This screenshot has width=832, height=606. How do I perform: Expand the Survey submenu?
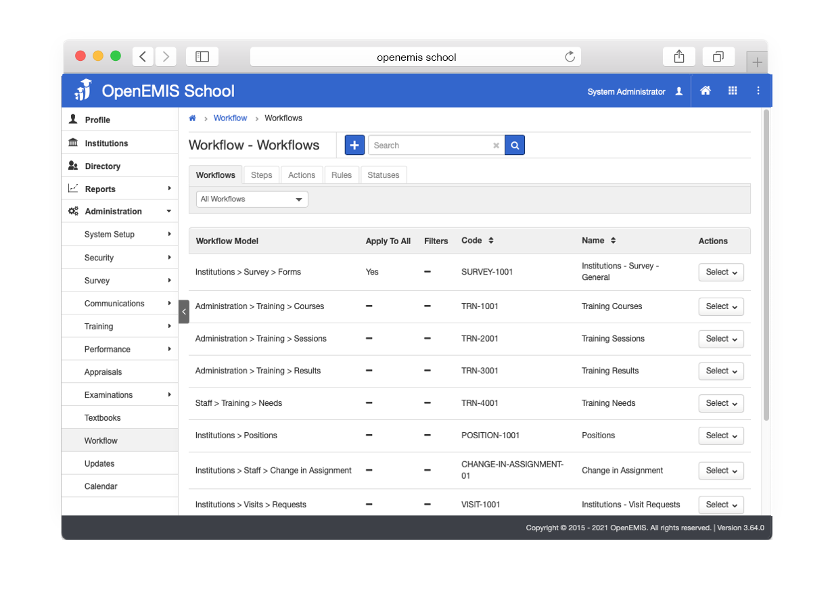[x=120, y=281]
